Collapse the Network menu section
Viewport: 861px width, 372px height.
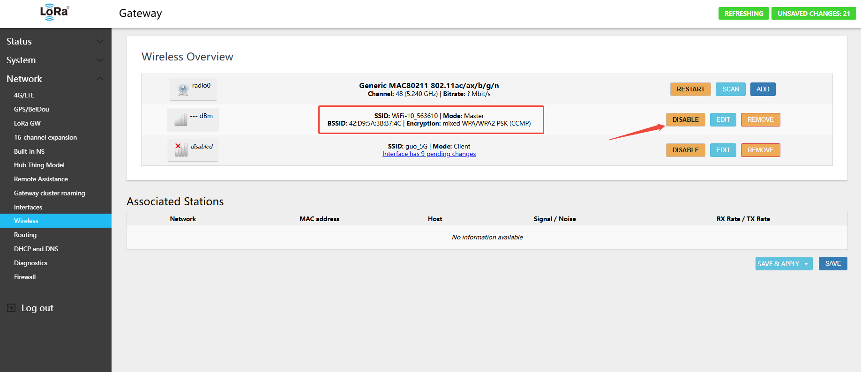point(99,79)
